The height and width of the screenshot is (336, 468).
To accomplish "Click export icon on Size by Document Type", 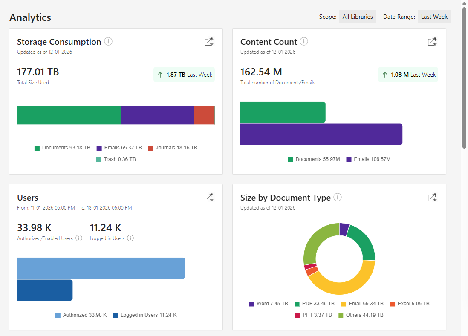I will point(432,197).
